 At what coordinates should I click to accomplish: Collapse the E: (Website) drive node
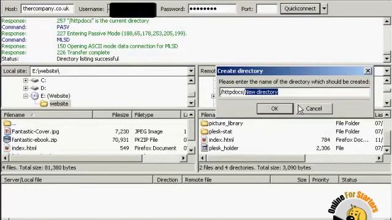tap(26, 96)
